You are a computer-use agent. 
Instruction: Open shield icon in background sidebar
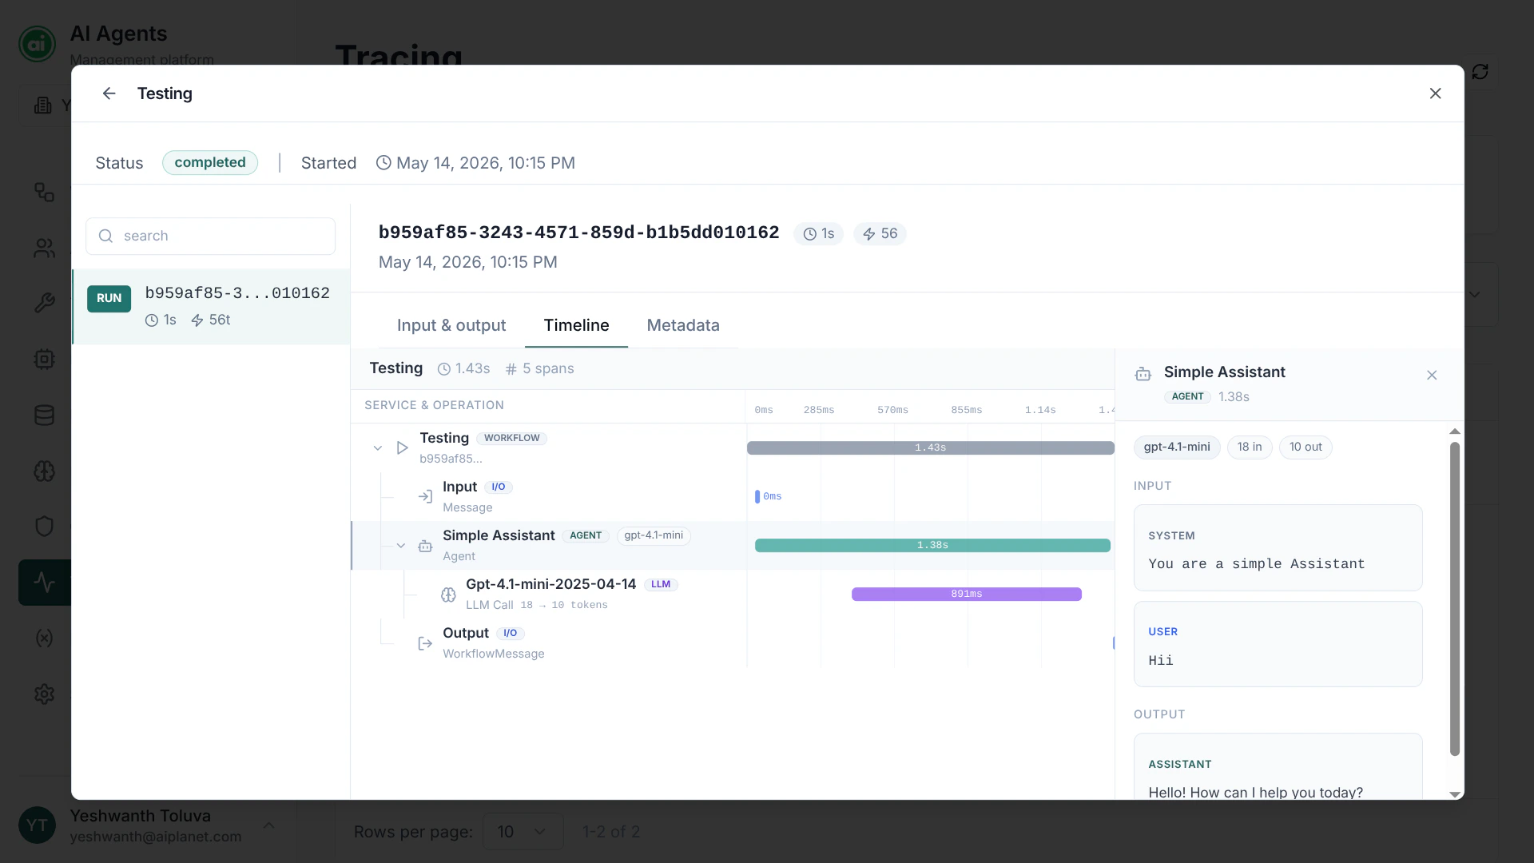point(44,527)
